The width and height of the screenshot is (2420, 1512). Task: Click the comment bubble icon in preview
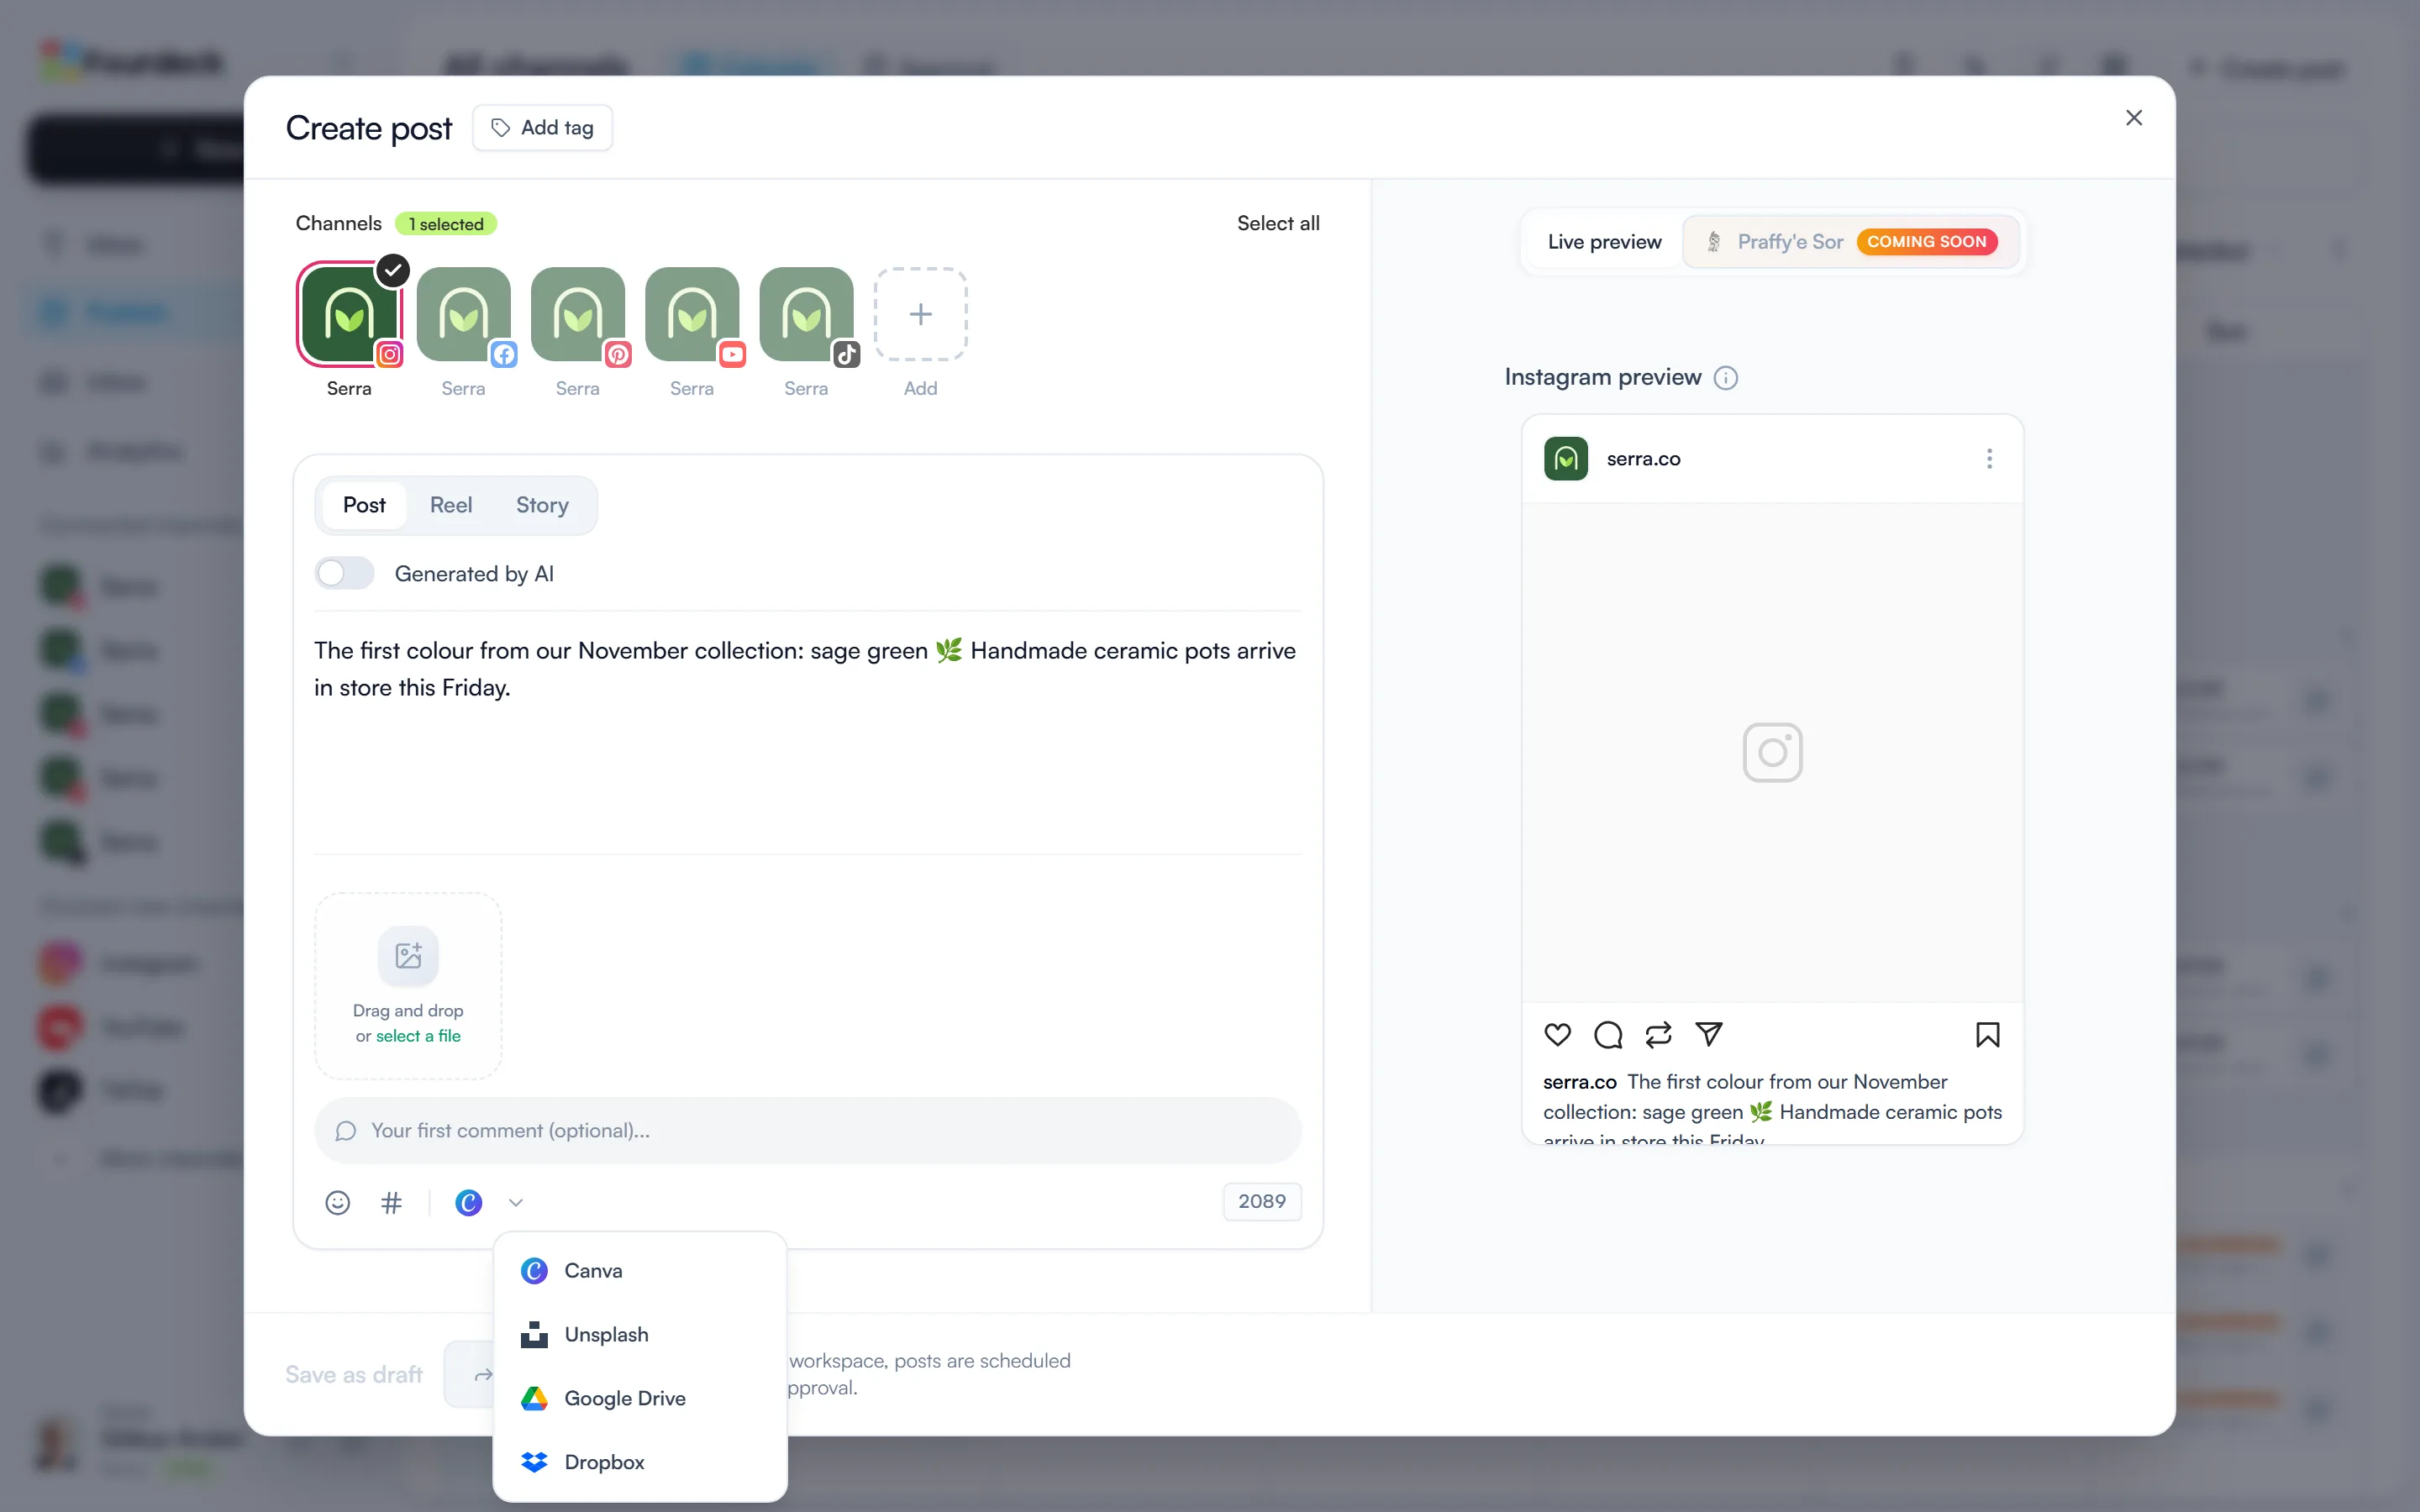click(x=1608, y=1034)
